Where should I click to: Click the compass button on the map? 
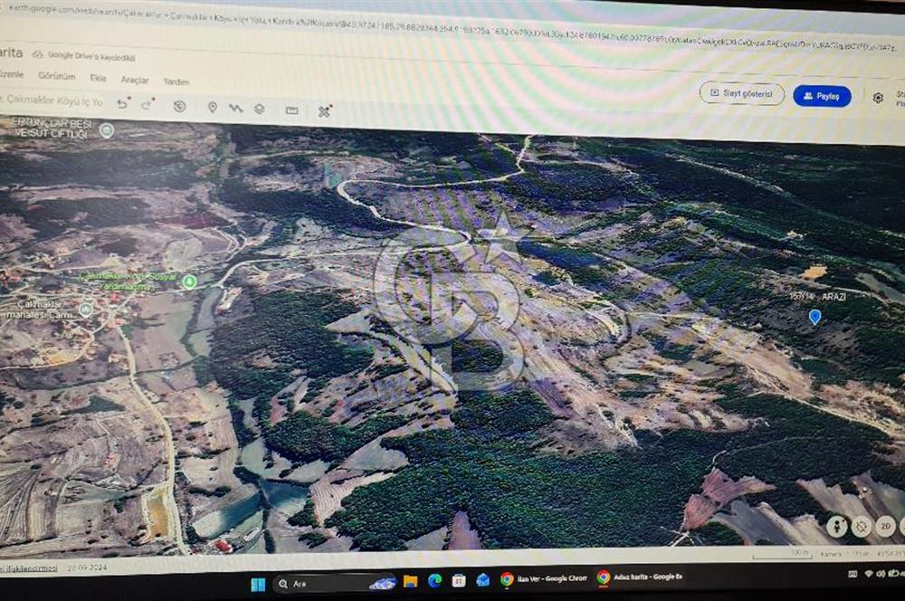[x=861, y=527]
